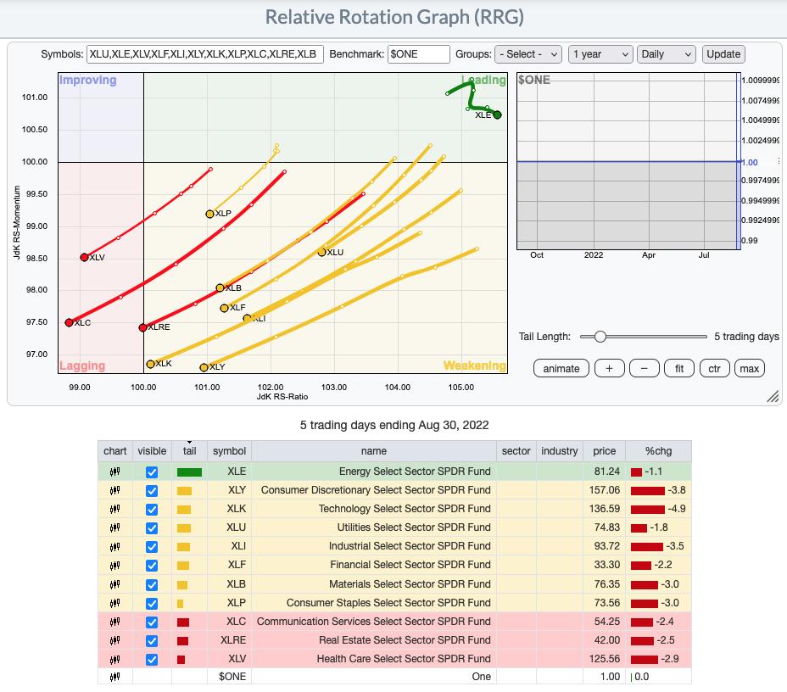The image size is (787, 692).
Task: Click the Tail Length slider handle
Action: (600, 337)
